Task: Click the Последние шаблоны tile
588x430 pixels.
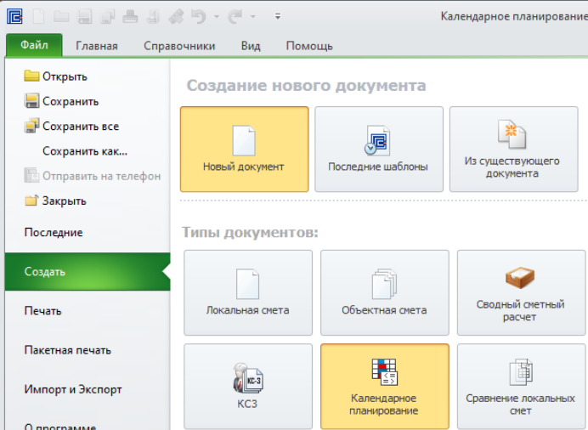Action: 379,150
